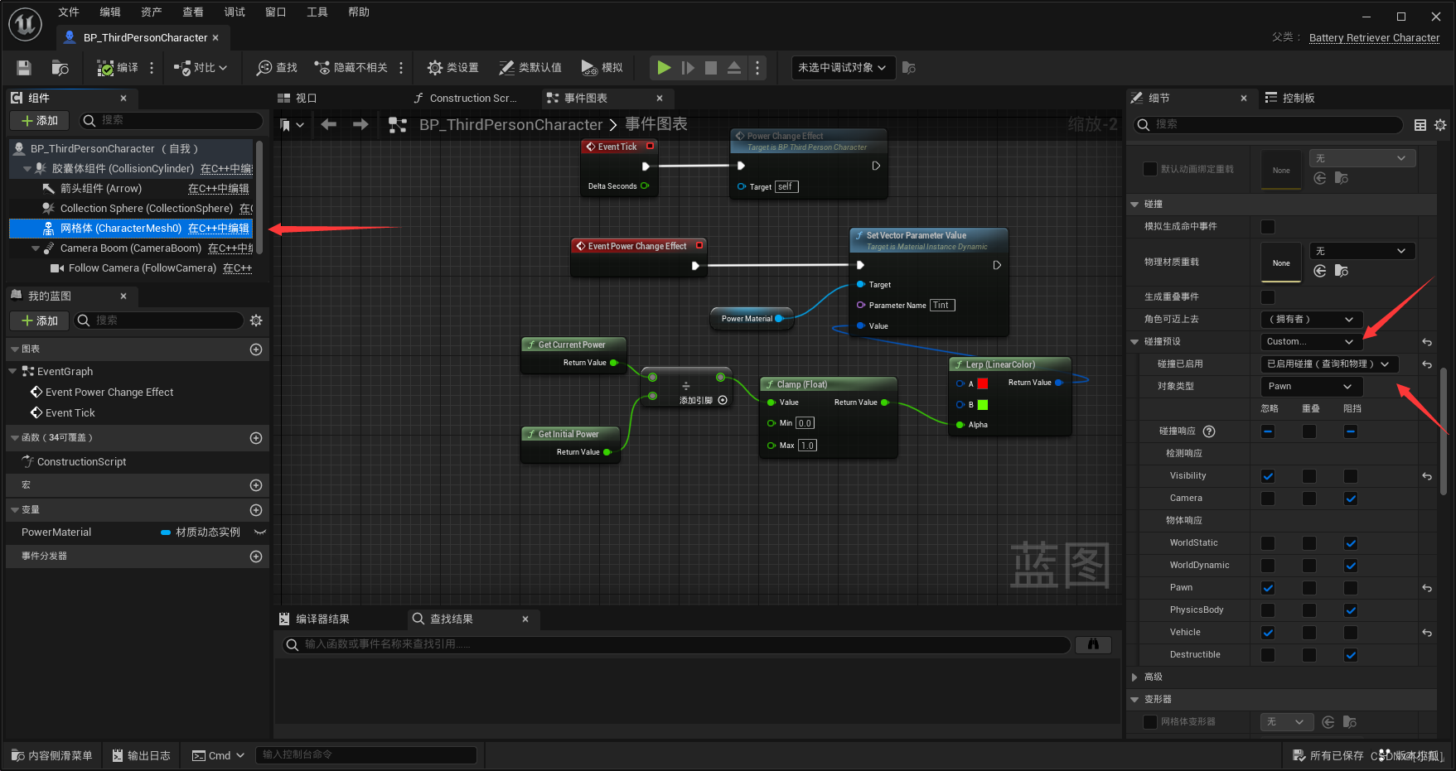The width and height of the screenshot is (1456, 771).
Task: Compile the blueprint with 编译 button
Action: tap(118, 68)
